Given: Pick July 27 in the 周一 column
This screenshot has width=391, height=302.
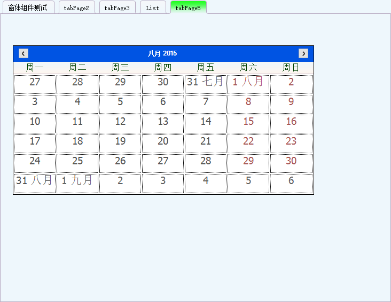Looking at the screenshot, I should point(35,84).
